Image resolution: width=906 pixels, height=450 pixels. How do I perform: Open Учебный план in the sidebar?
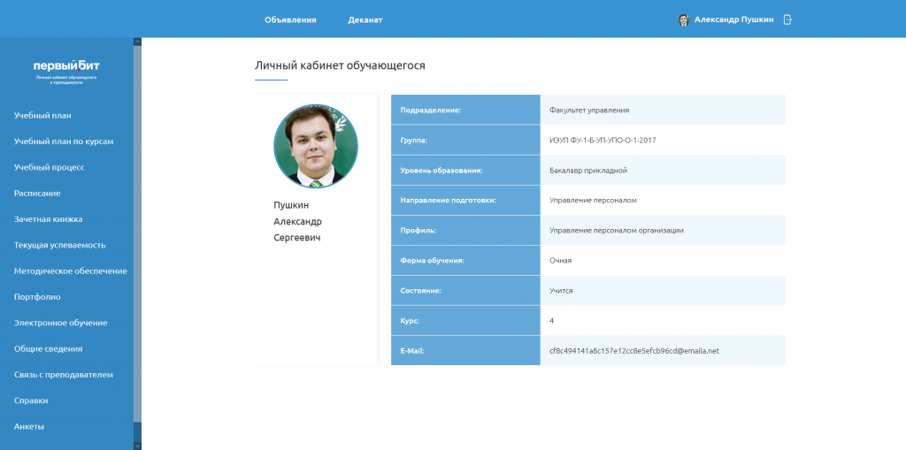(x=42, y=115)
